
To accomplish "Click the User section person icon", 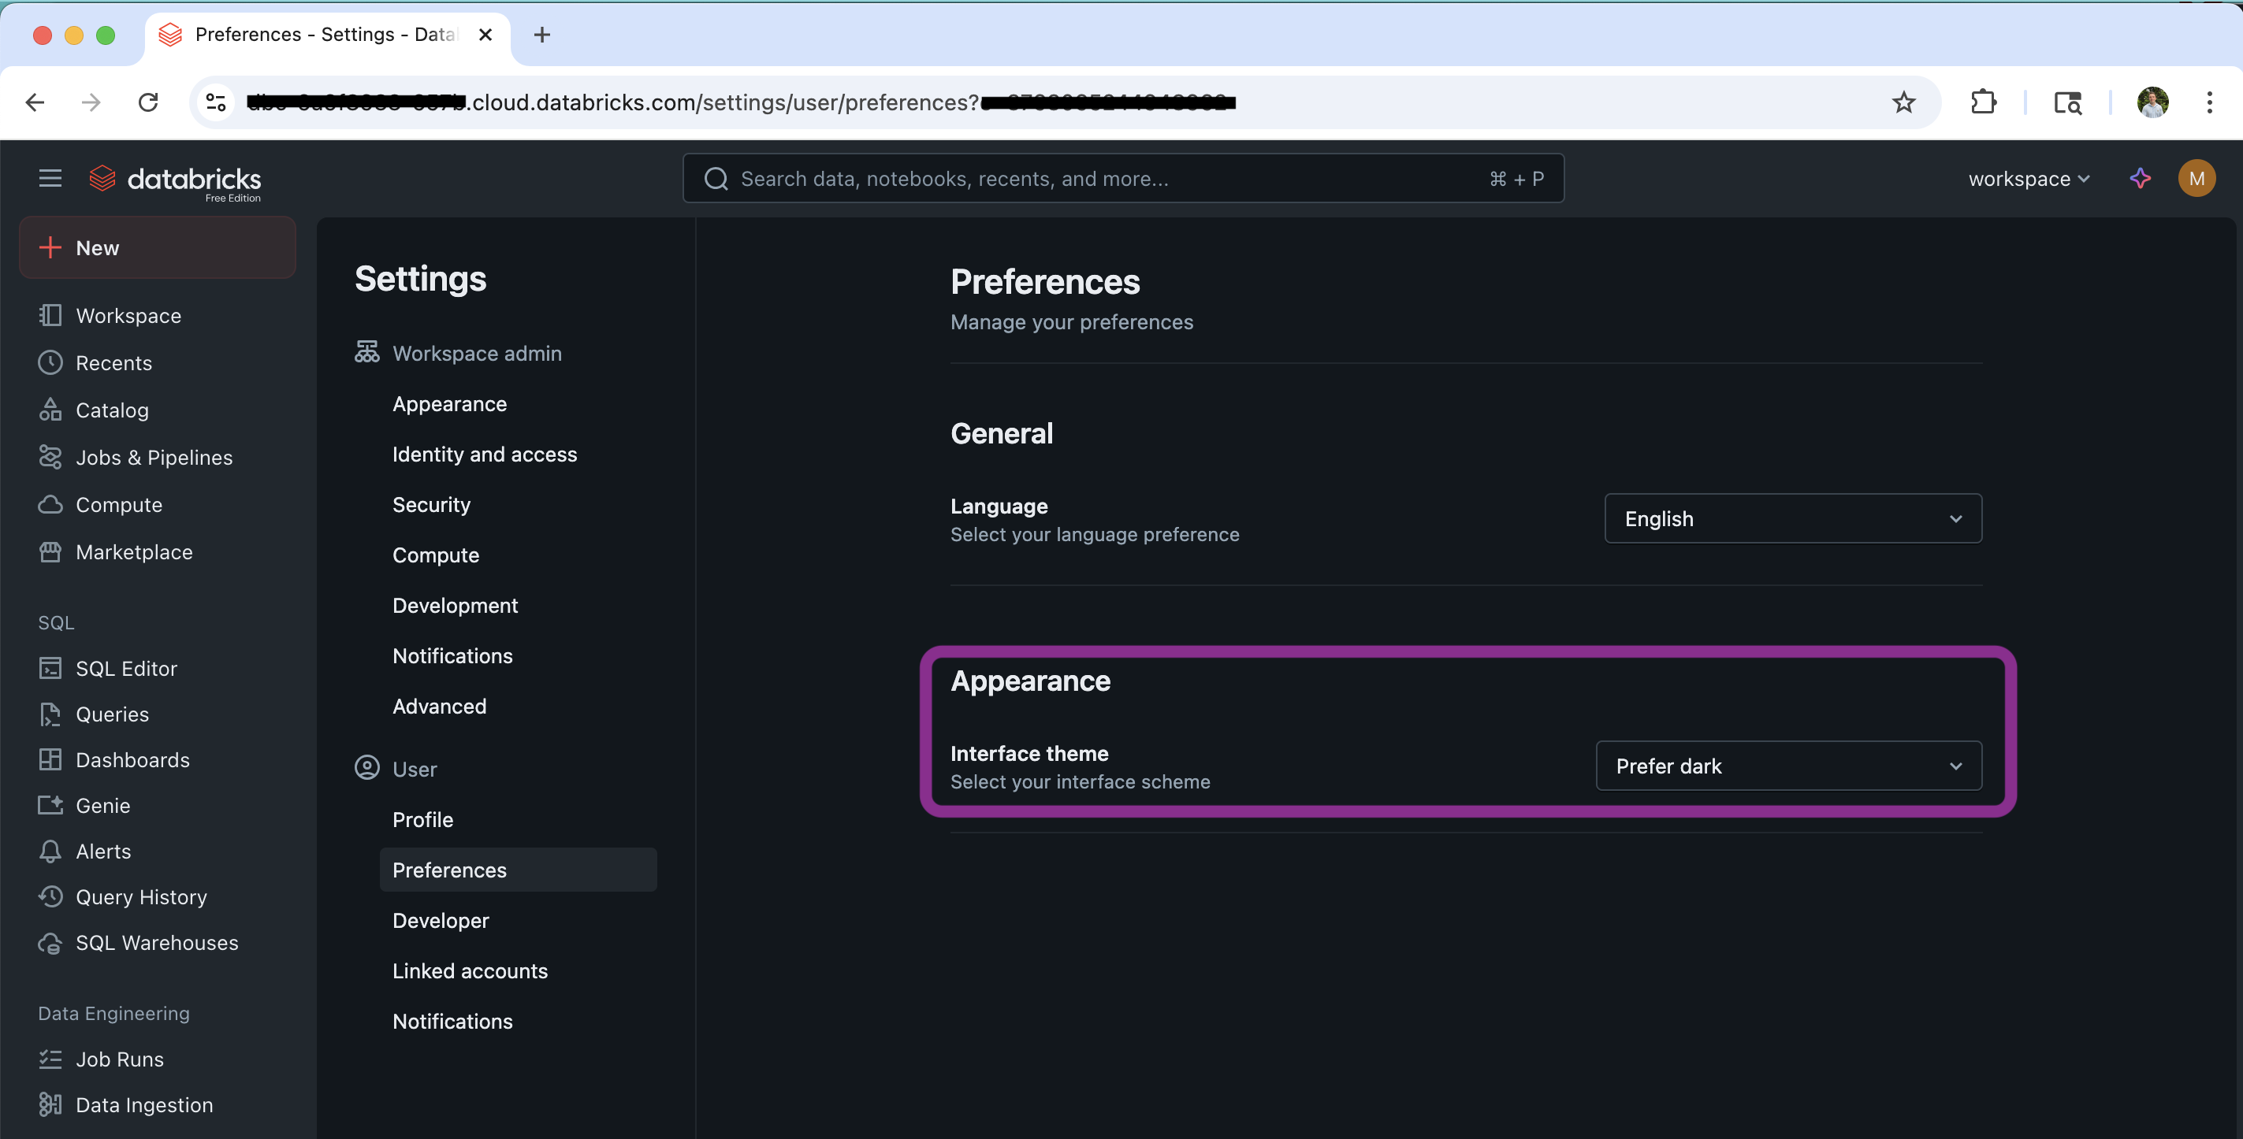I will 366,768.
